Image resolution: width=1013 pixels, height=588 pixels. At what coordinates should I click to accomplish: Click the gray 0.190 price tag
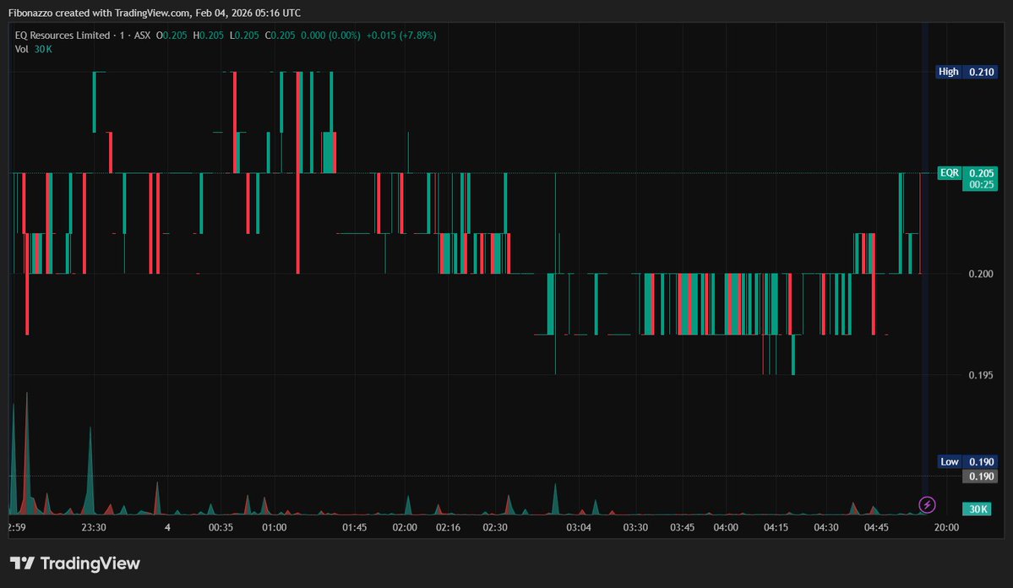(980, 476)
